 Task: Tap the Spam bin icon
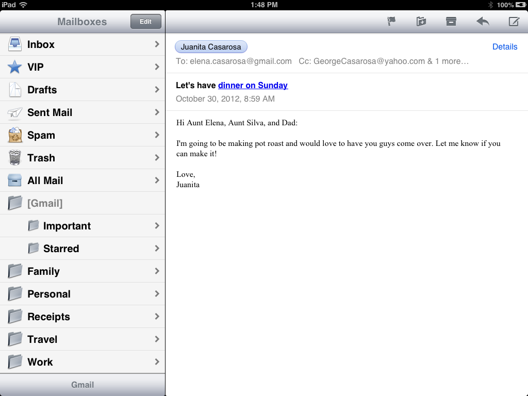[15, 135]
